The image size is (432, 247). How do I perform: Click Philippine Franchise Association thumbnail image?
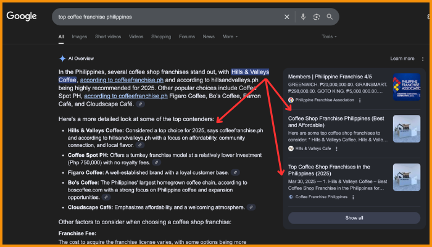[x=406, y=87]
